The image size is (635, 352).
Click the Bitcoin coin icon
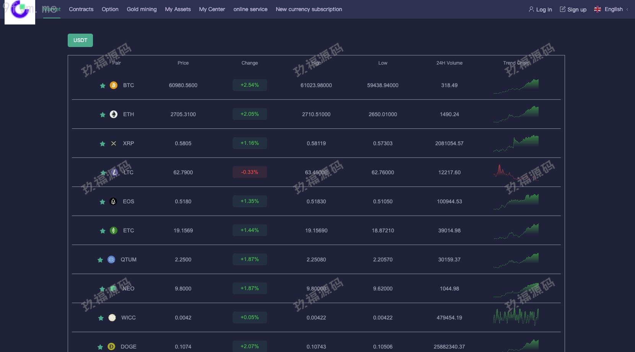coord(114,85)
